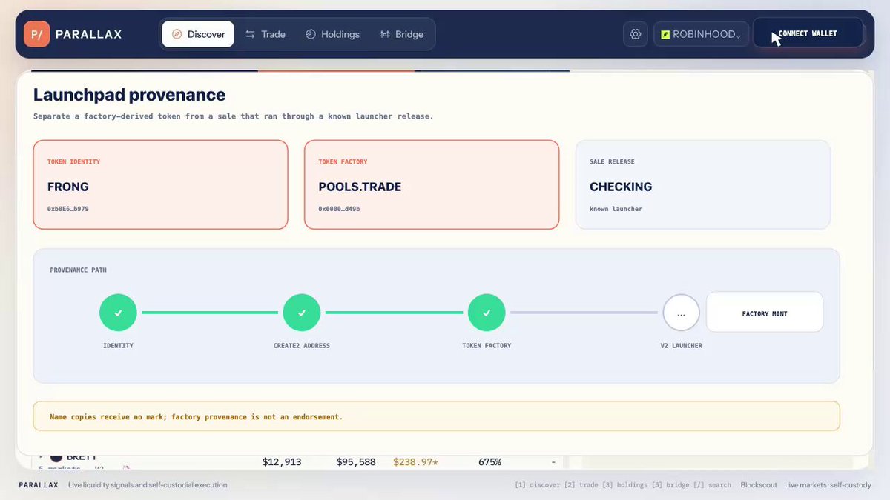Click the progress line before V2 Launcher

pos(584,313)
